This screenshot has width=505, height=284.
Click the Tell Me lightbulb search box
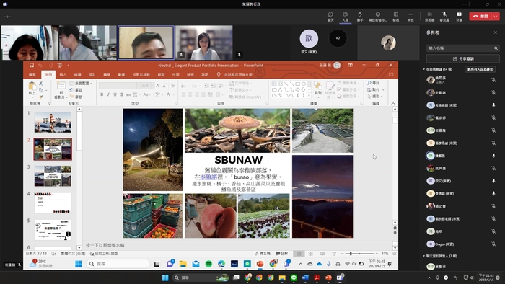(234, 74)
